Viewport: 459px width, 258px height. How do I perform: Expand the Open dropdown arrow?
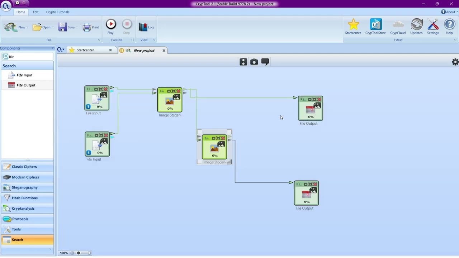click(53, 27)
